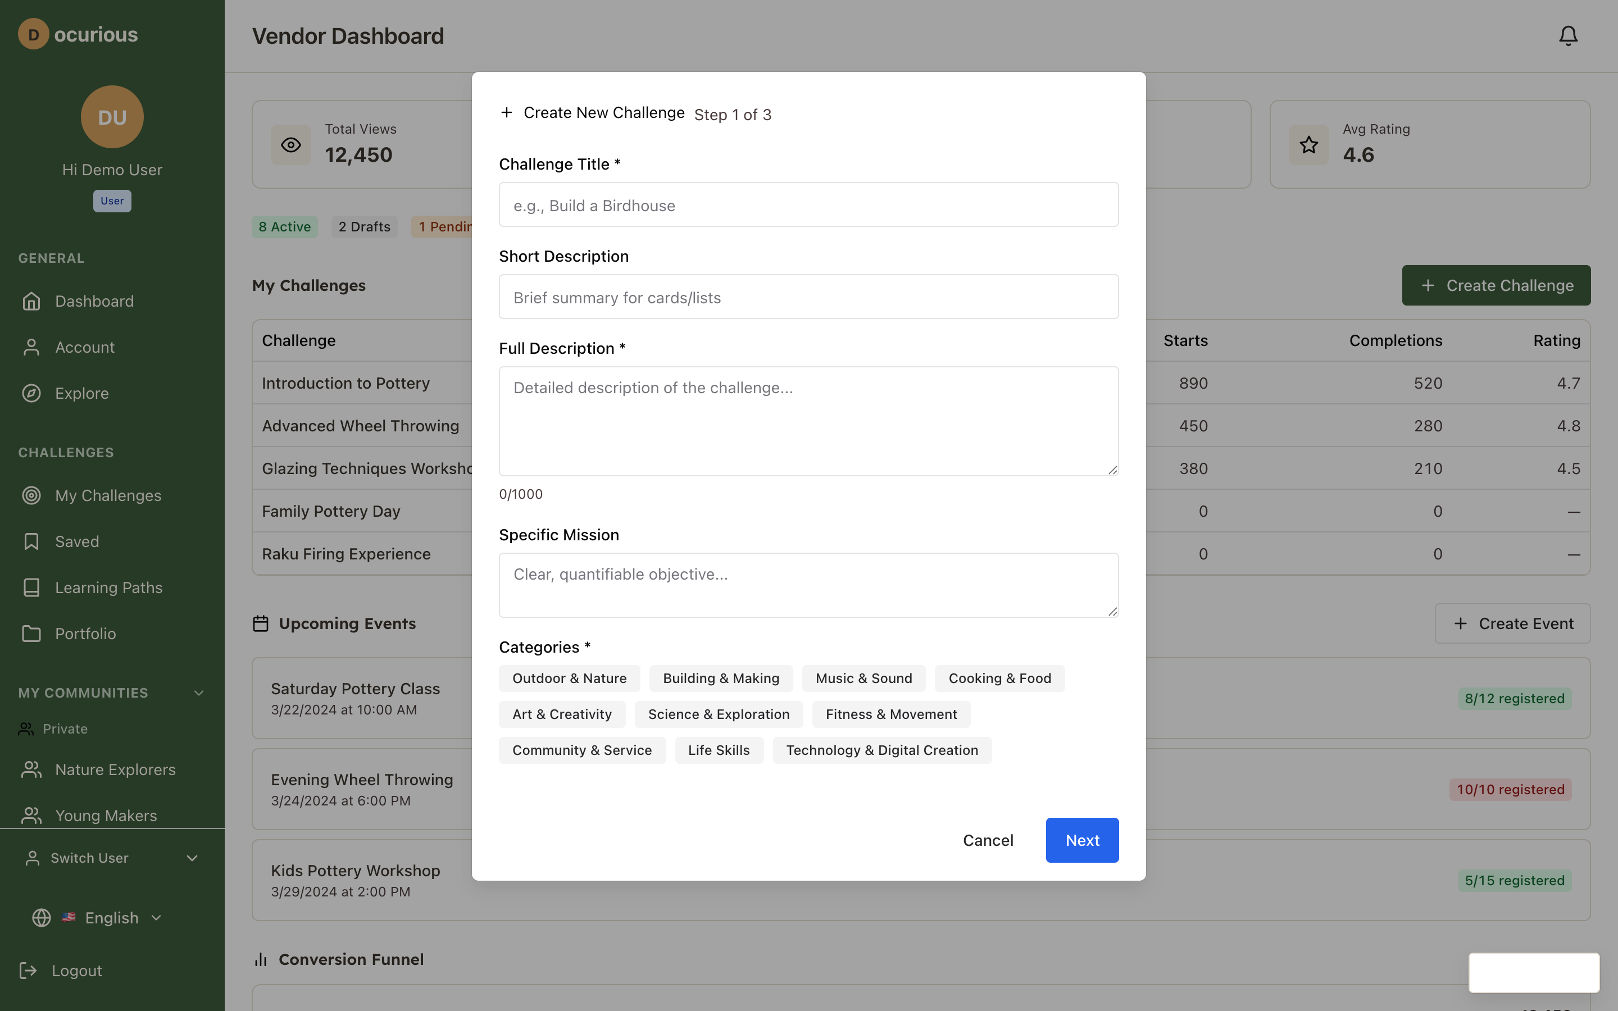Click the eye icon next to Total Views

[x=291, y=144]
